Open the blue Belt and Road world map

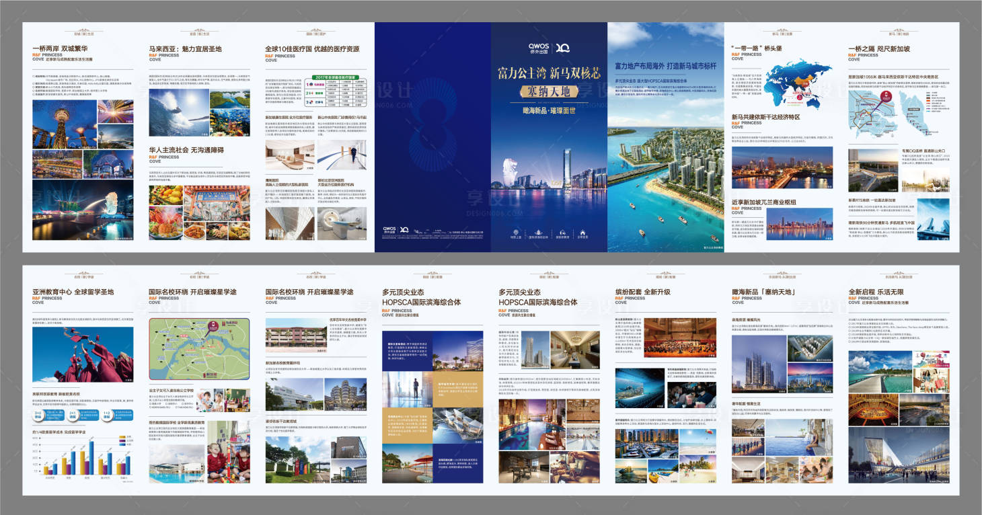tap(798, 85)
